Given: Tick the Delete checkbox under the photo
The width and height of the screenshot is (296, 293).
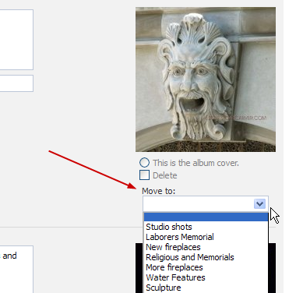Looking at the screenshot, I should click(x=144, y=175).
